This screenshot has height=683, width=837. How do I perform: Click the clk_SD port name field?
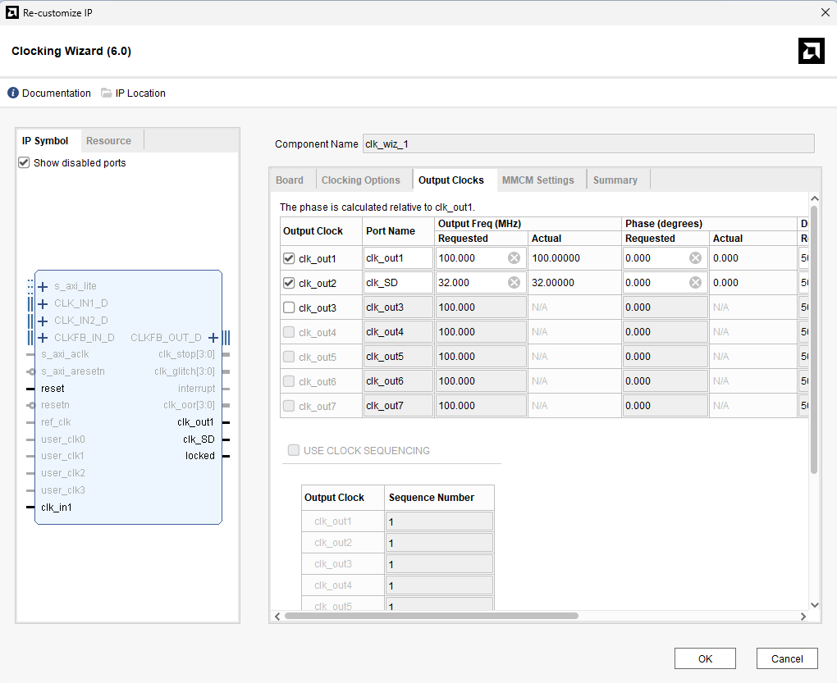pos(398,283)
